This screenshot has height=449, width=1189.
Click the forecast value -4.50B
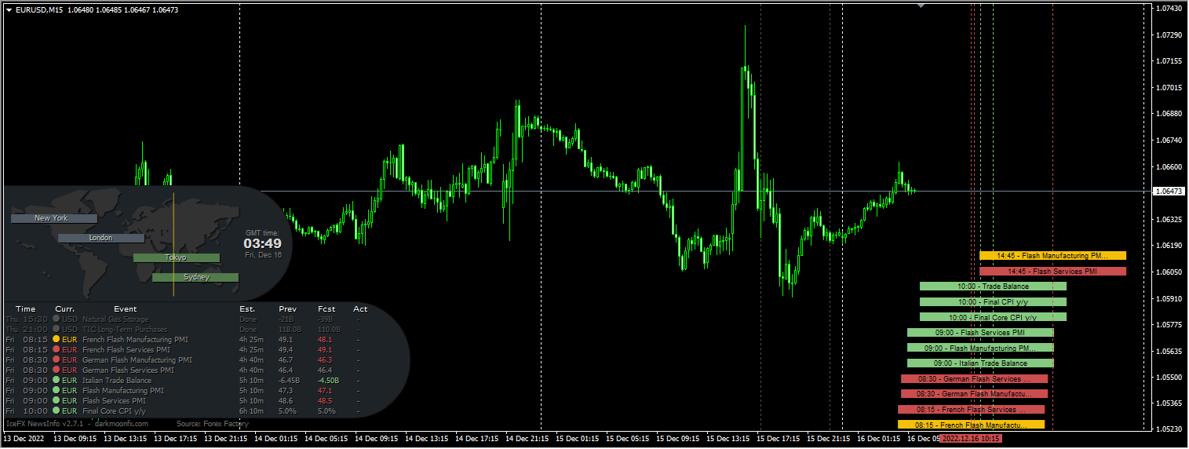point(329,381)
